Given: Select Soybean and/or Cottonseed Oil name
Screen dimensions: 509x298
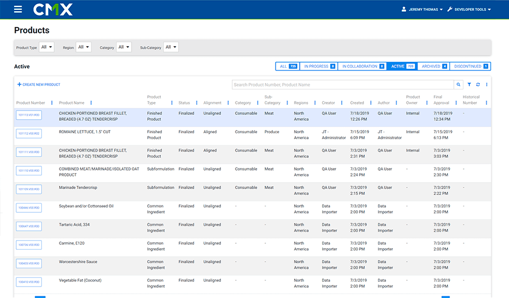Looking at the screenshot, I should [86, 206].
